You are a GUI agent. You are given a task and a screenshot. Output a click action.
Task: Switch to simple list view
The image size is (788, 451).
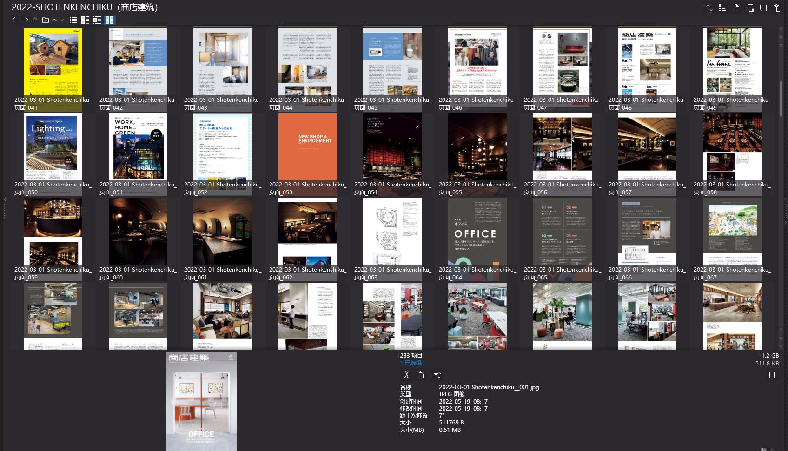73,20
